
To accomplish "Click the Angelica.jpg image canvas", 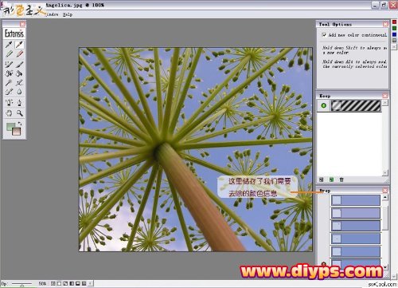I will (196, 149).
